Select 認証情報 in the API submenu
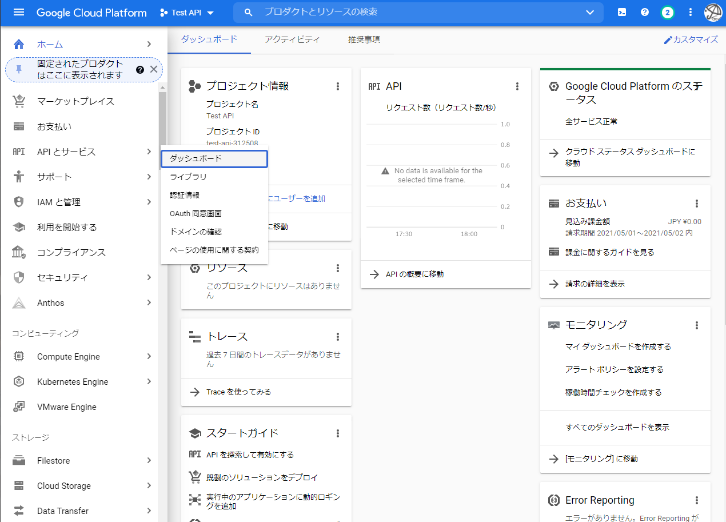Image resolution: width=726 pixels, height=522 pixels. 214,195
